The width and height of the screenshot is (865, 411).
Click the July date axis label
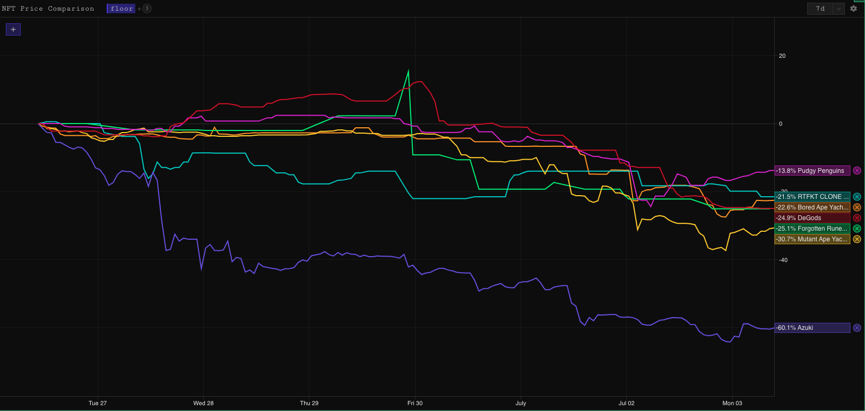pos(521,403)
